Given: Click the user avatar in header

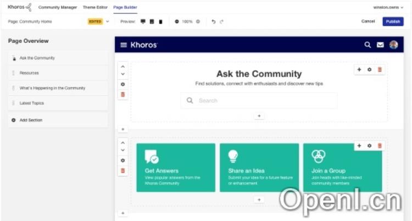Looking at the screenshot, I should click(x=394, y=45).
